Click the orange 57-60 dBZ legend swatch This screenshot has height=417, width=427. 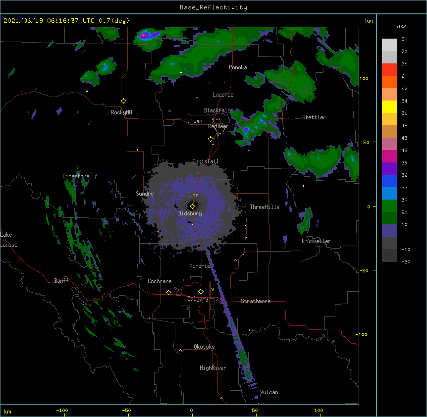(x=389, y=82)
